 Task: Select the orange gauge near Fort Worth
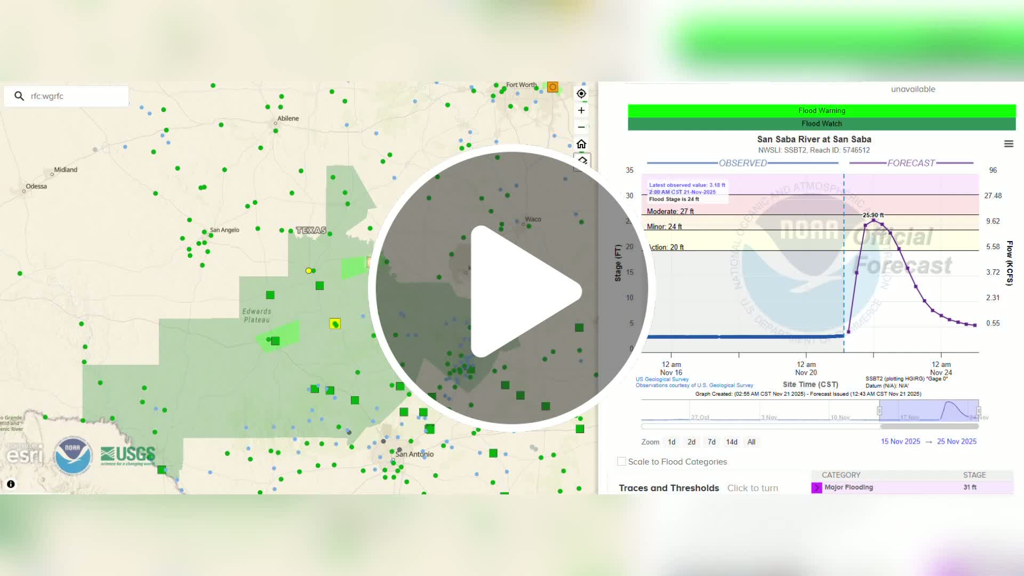point(553,87)
